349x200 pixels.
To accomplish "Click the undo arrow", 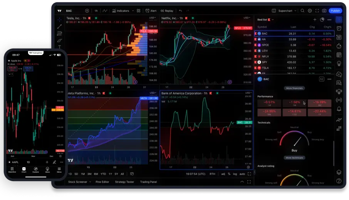I will [x=180, y=11].
